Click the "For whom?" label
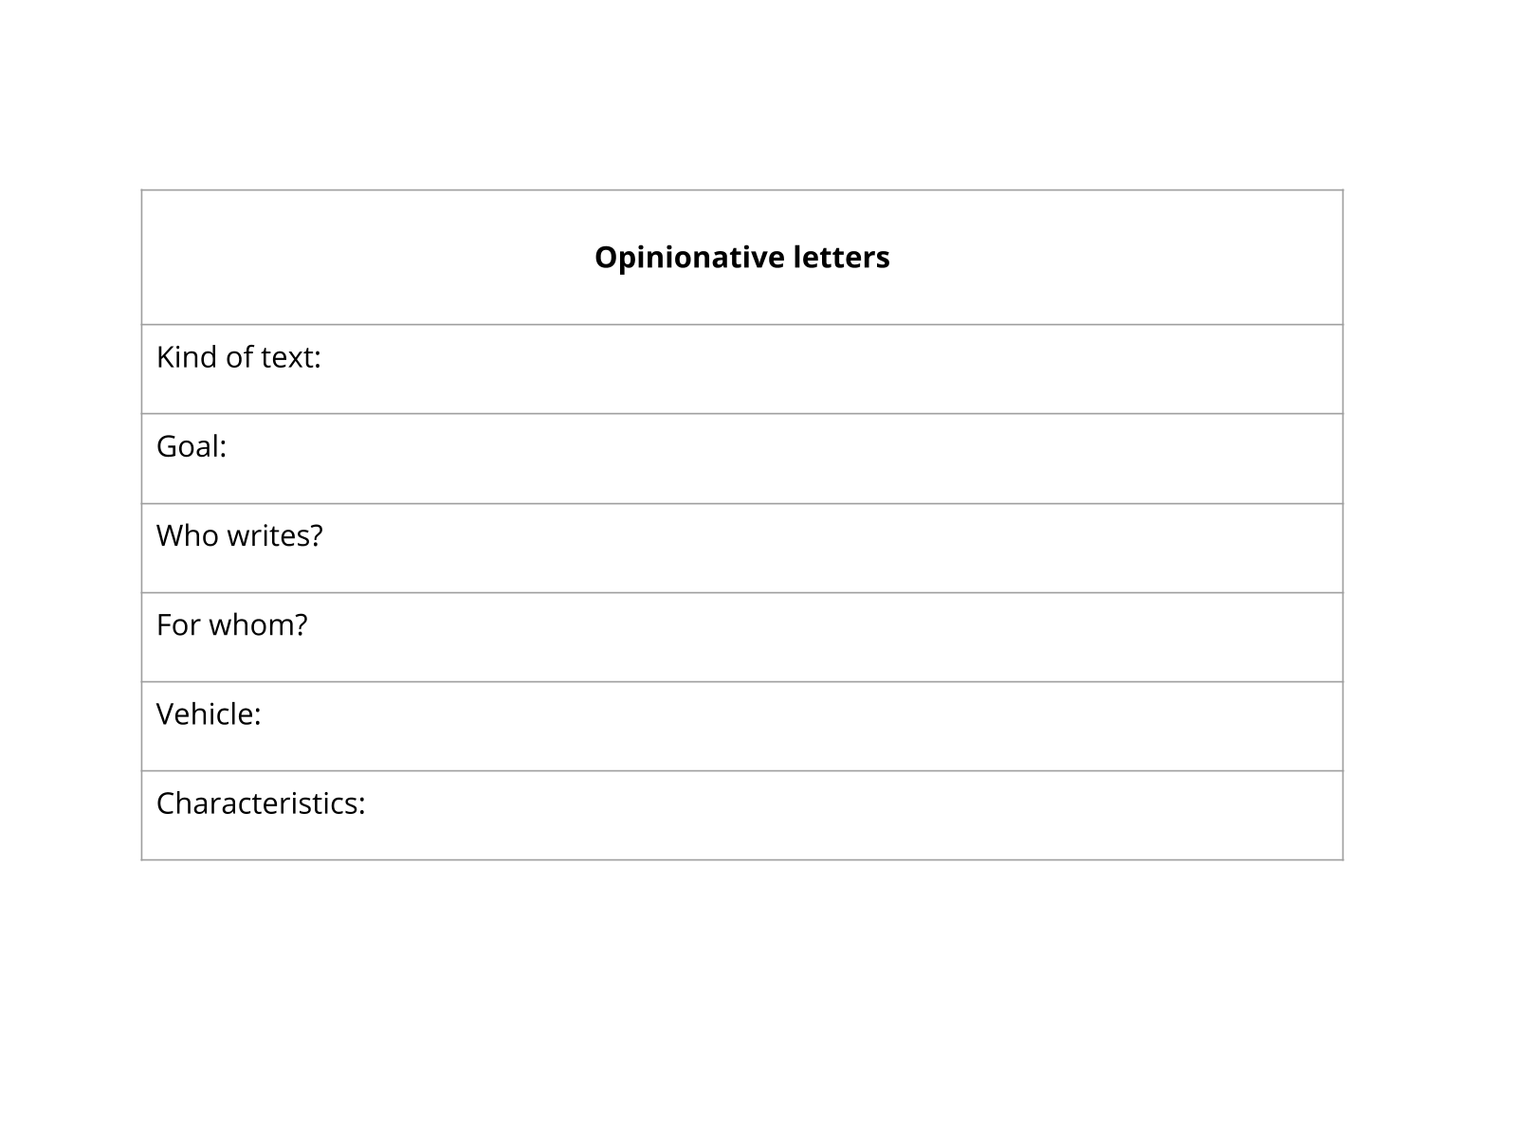Image resolution: width=1517 pixels, height=1137 pixels. point(231,624)
